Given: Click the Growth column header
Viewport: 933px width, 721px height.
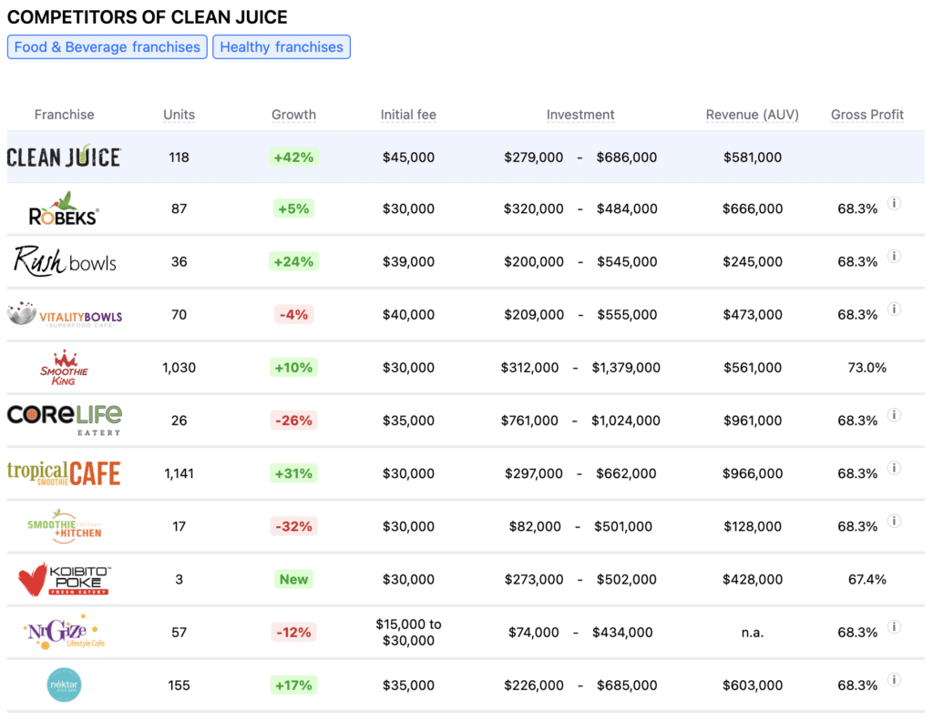Looking at the screenshot, I should tap(294, 114).
